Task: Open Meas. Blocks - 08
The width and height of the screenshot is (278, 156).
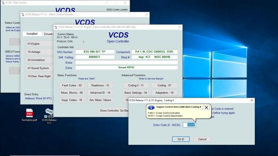Action: (72, 93)
